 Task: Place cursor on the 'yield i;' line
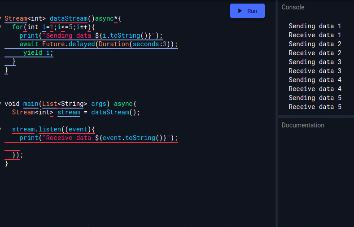coord(38,52)
